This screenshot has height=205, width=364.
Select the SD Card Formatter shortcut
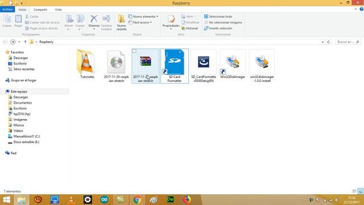tap(175, 66)
